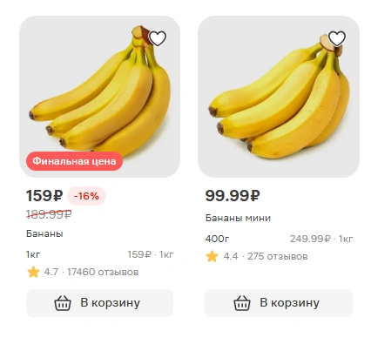Add Бананы мини to the cart
This screenshot has width=371, height=351.
coord(279,303)
